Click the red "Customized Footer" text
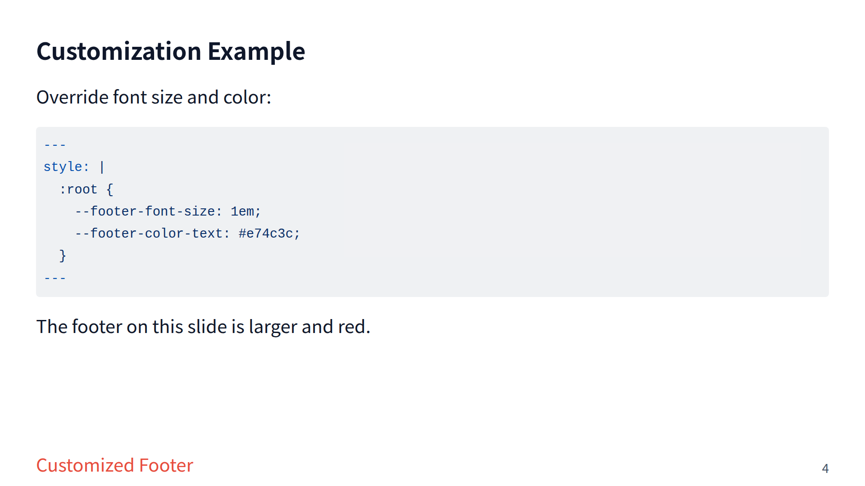This screenshot has height=486, width=865. [x=114, y=465]
